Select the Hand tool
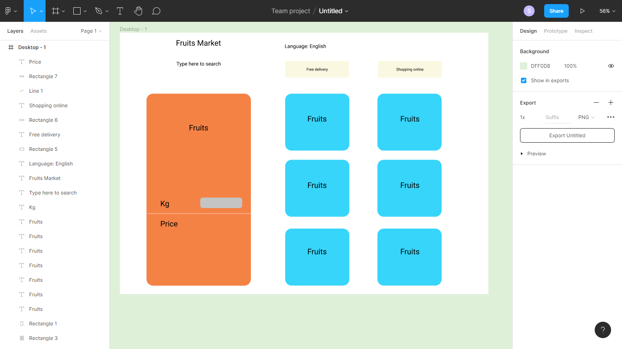 (138, 10)
